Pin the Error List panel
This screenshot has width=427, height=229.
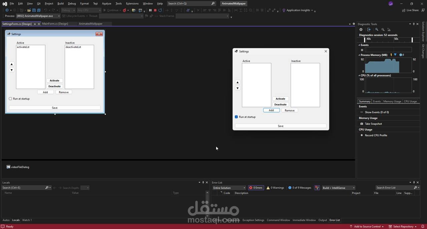tap(414, 182)
